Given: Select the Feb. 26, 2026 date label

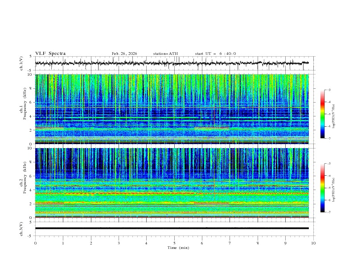Looking at the screenshot, I should click(124, 54).
